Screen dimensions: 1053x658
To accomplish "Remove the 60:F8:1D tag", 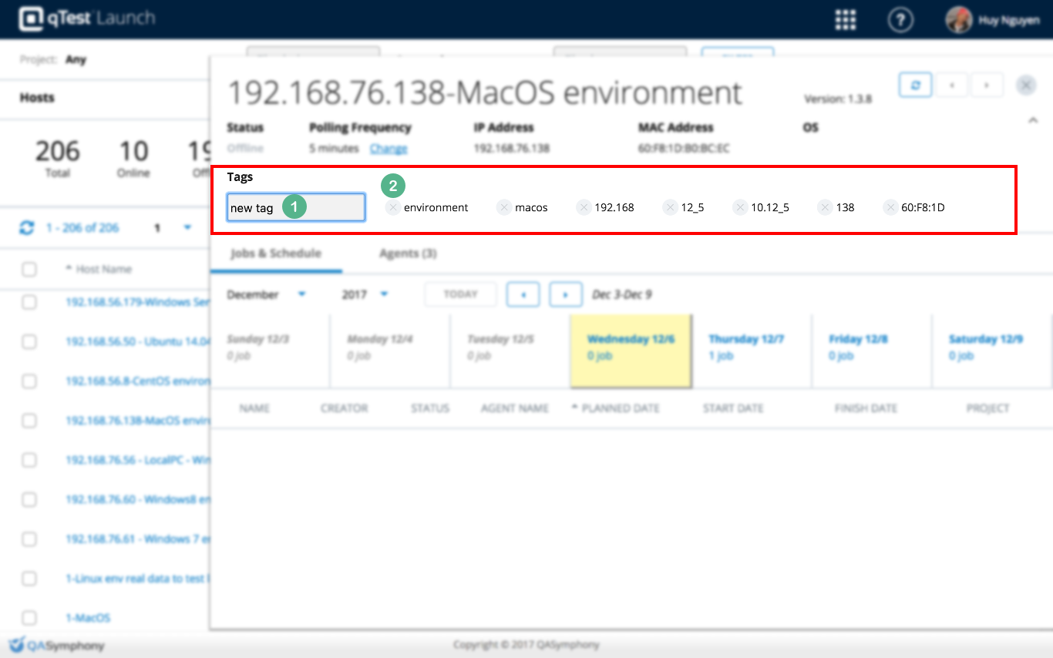I will pos(890,207).
